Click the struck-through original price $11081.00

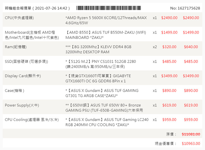[191, 134]
